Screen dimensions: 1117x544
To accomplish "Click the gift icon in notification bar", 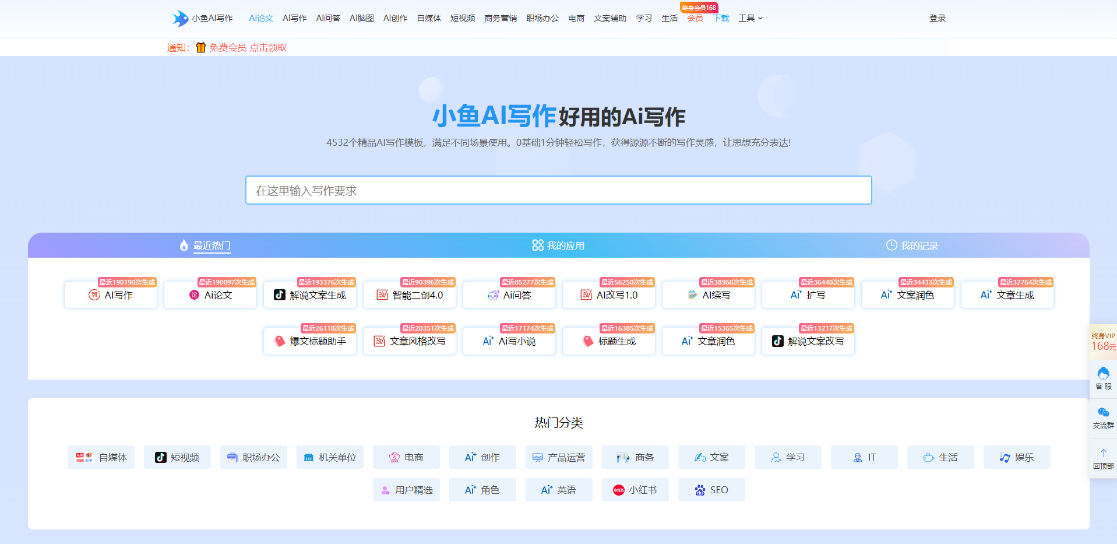I will click(200, 48).
